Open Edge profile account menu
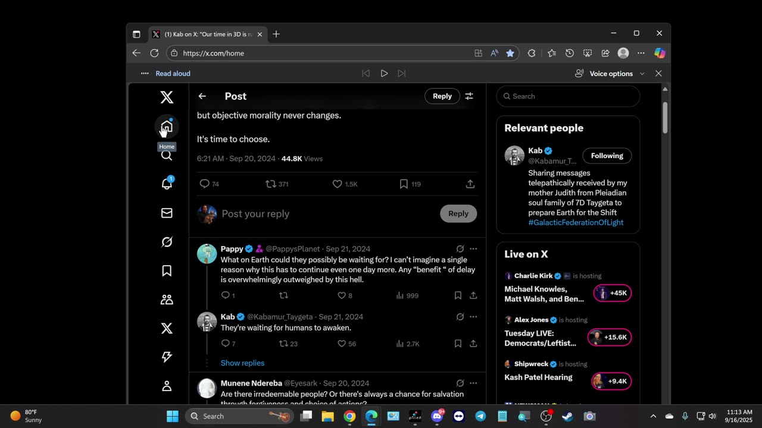 pos(623,53)
